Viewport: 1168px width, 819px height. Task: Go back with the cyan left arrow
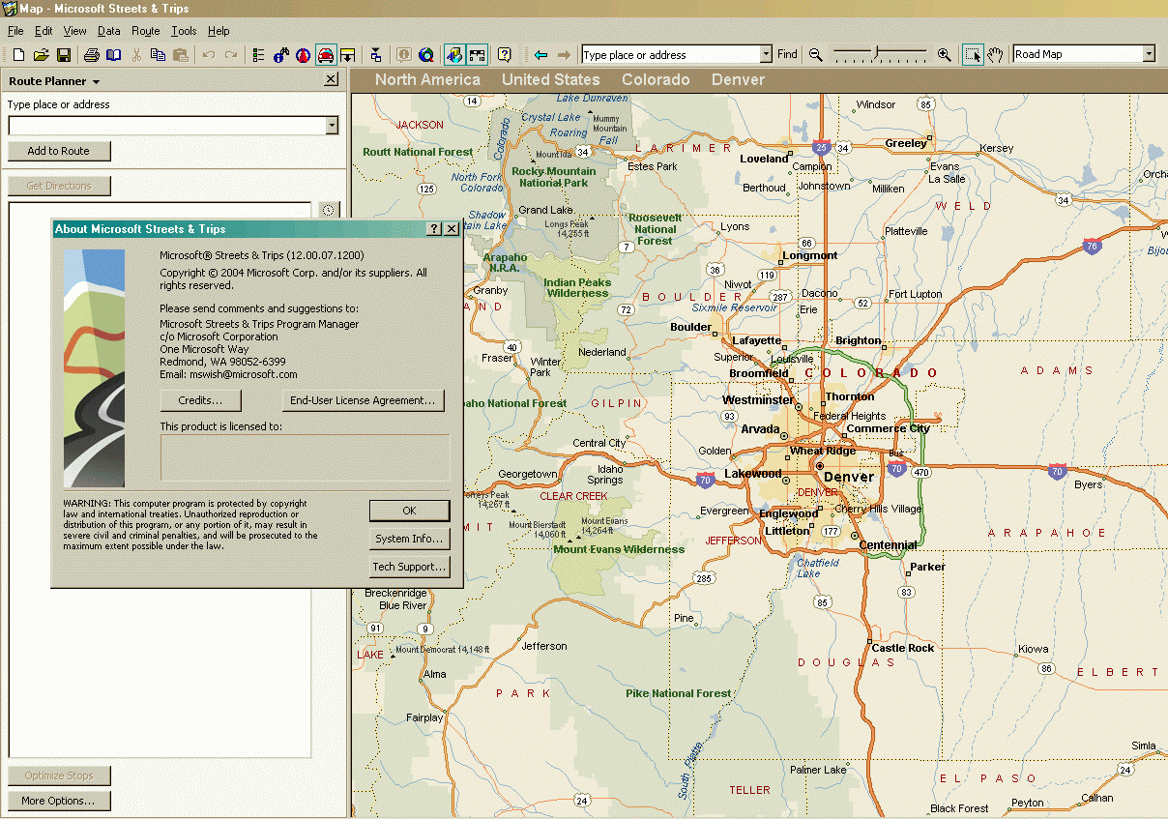(x=540, y=55)
